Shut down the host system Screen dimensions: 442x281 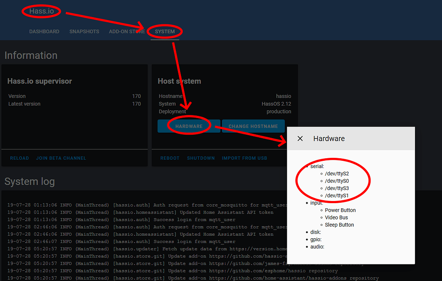[x=201, y=158]
